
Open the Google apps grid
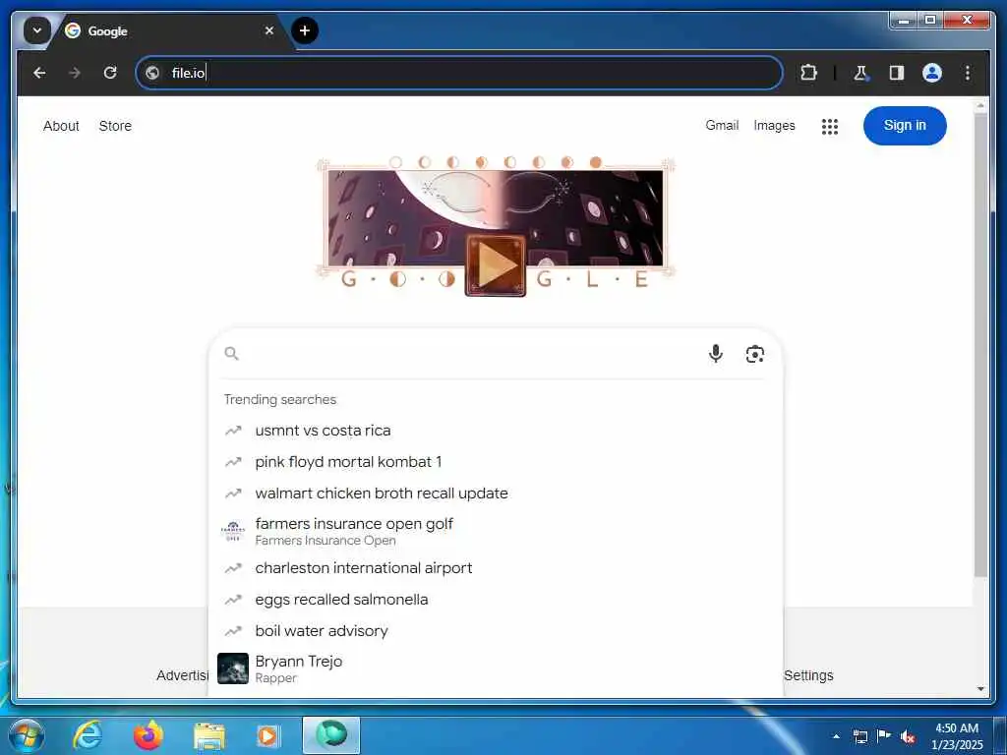click(x=830, y=127)
